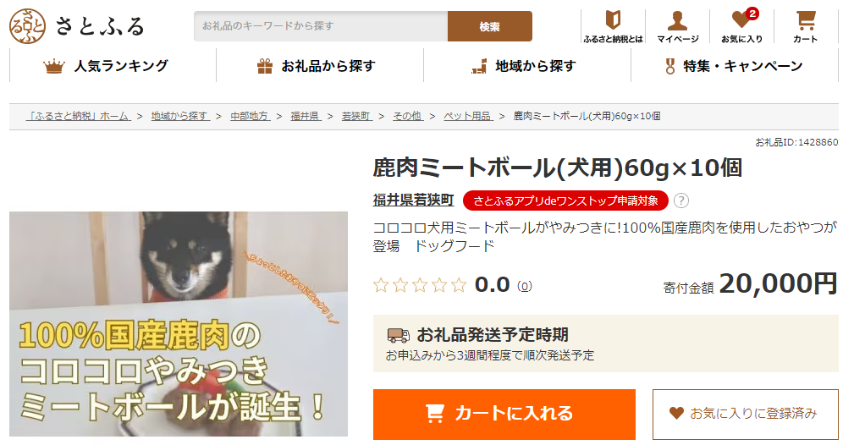Click the crown icon for 人気ランキング

pos(54,67)
